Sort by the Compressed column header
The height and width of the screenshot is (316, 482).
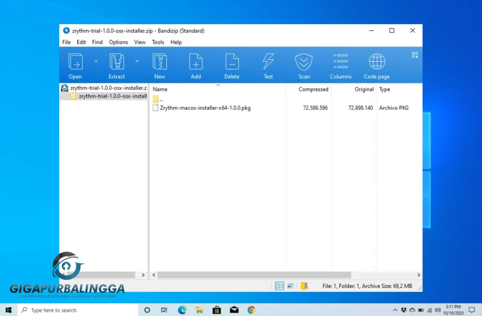pyautogui.click(x=313, y=89)
